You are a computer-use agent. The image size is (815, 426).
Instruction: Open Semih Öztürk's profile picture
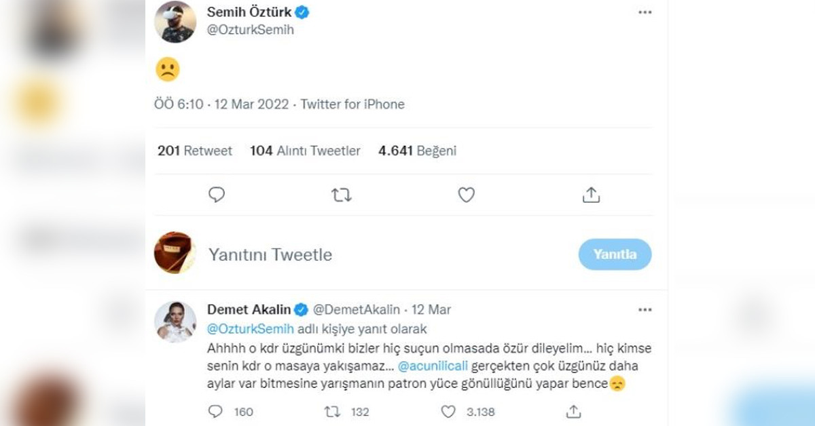point(175,22)
